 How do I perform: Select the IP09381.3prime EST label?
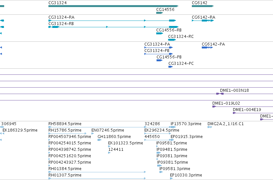[172, 156]
